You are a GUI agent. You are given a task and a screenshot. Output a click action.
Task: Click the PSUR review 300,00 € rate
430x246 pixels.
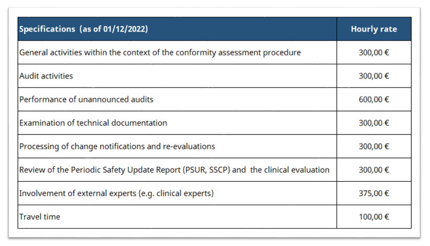[x=373, y=170]
